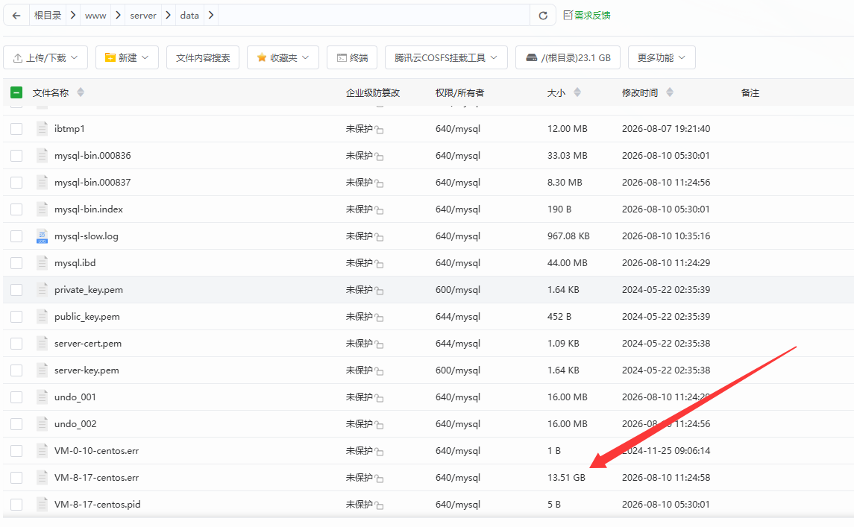The image size is (854, 527).
Task: Open the VM-8-17-centos.err file
Action: pos(96,478)
